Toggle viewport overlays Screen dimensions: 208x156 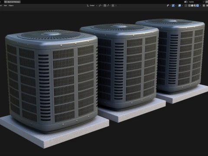(x=179, y=6)
